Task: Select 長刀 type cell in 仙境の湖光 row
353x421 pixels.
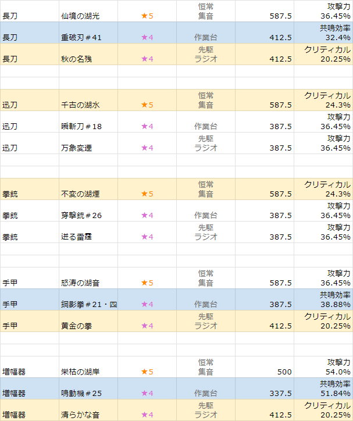Action: pyautogui.click(x=30, y=11)
